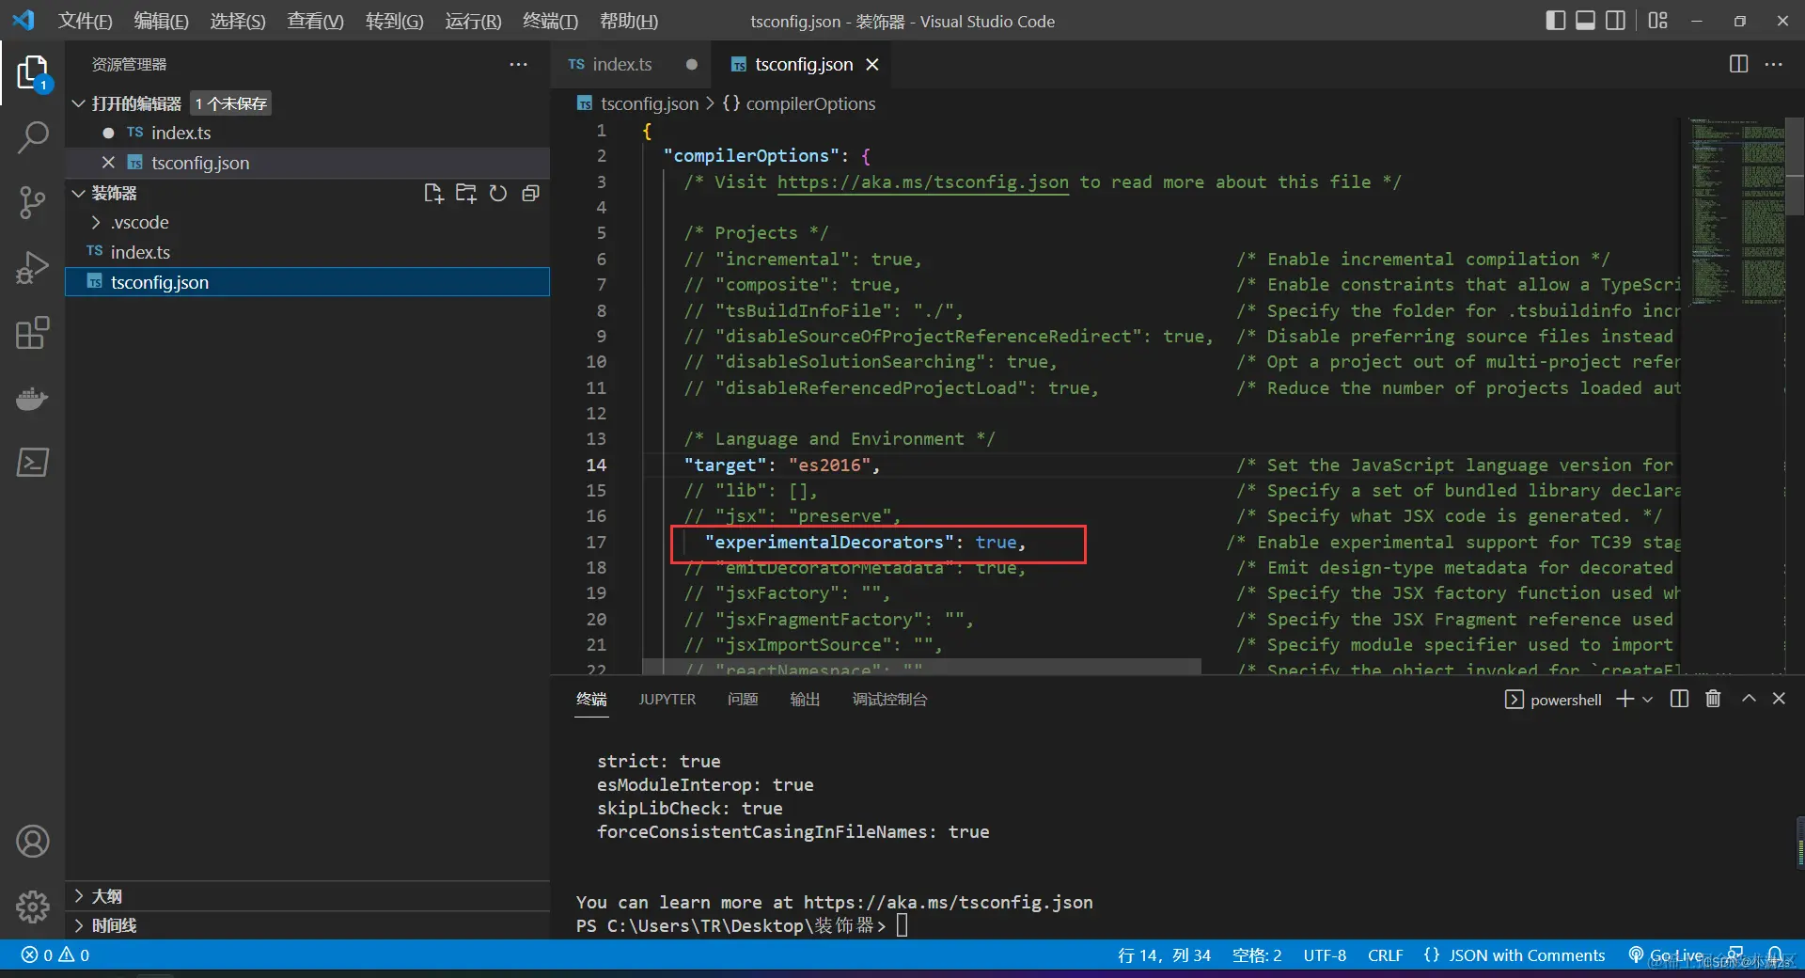Screen dimensions: 1805x978
Task: Collapse the 装饰器 project folder section
Action: pyautogui.click(x=79, y=193)
